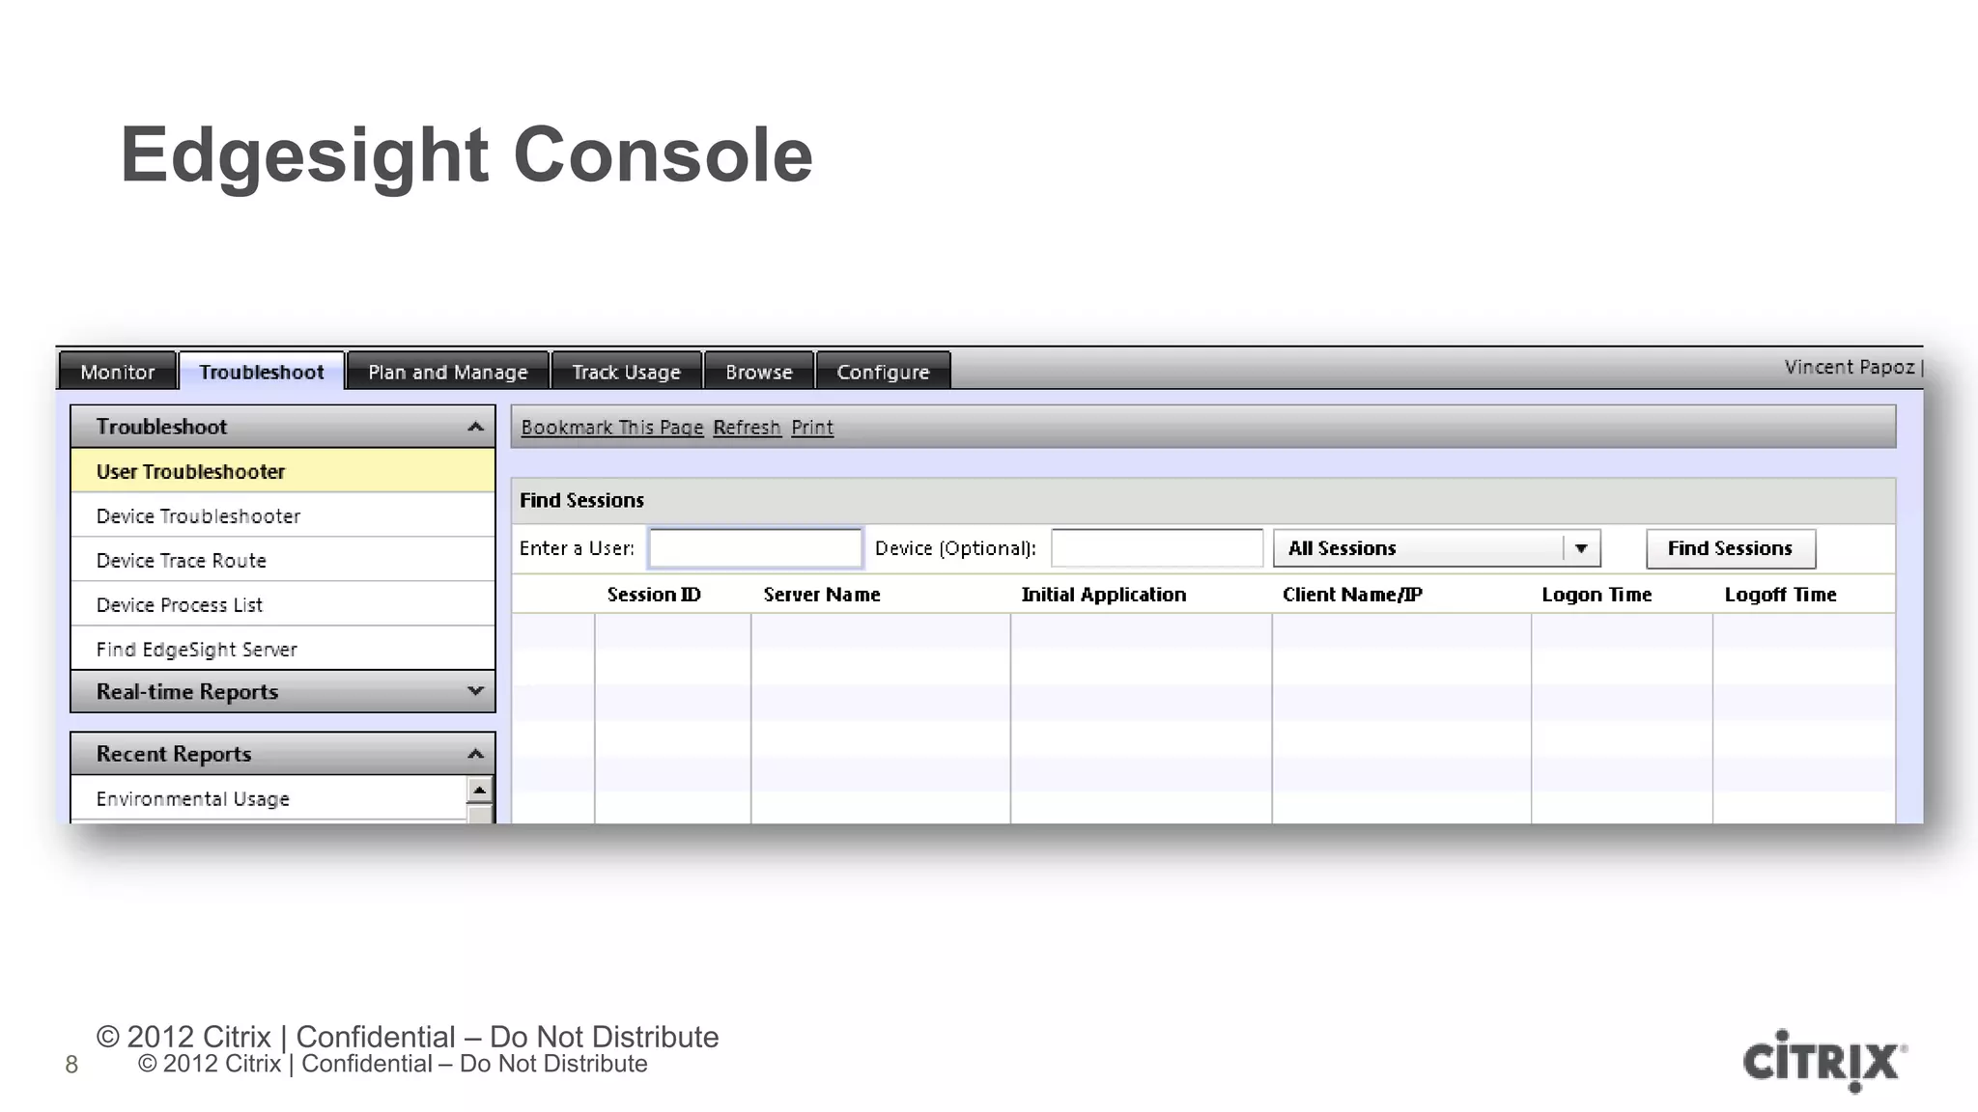Click the Bookmark This Page link
The image size is (1978, 1112).
(612, 427)
